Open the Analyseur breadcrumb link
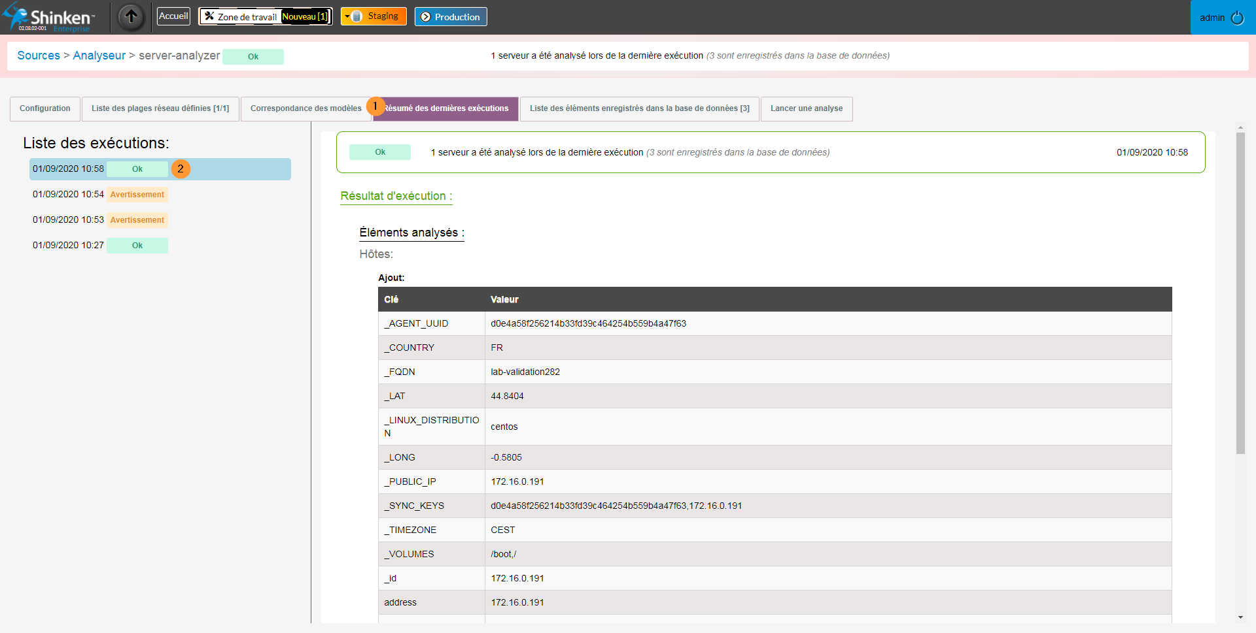 (99, 56)
